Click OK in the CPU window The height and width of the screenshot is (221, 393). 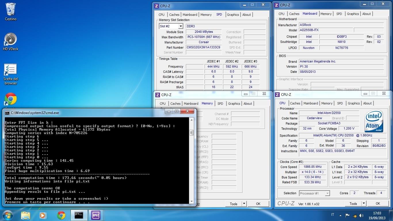[378, 203]
